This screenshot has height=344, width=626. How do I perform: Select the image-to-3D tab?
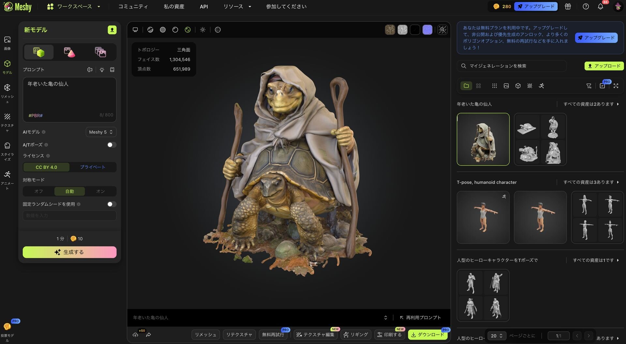pos(69,52)
